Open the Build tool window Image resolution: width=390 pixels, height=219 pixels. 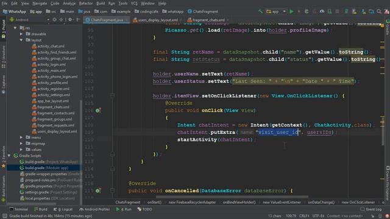[41, 209]
